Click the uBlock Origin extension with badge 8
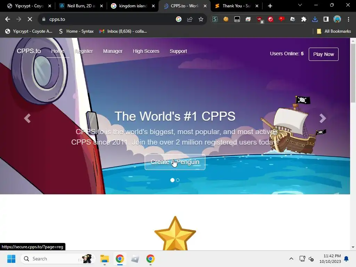The width and height of the screenshot is (356, 267). pyautogui.click(x=259, y=20)
